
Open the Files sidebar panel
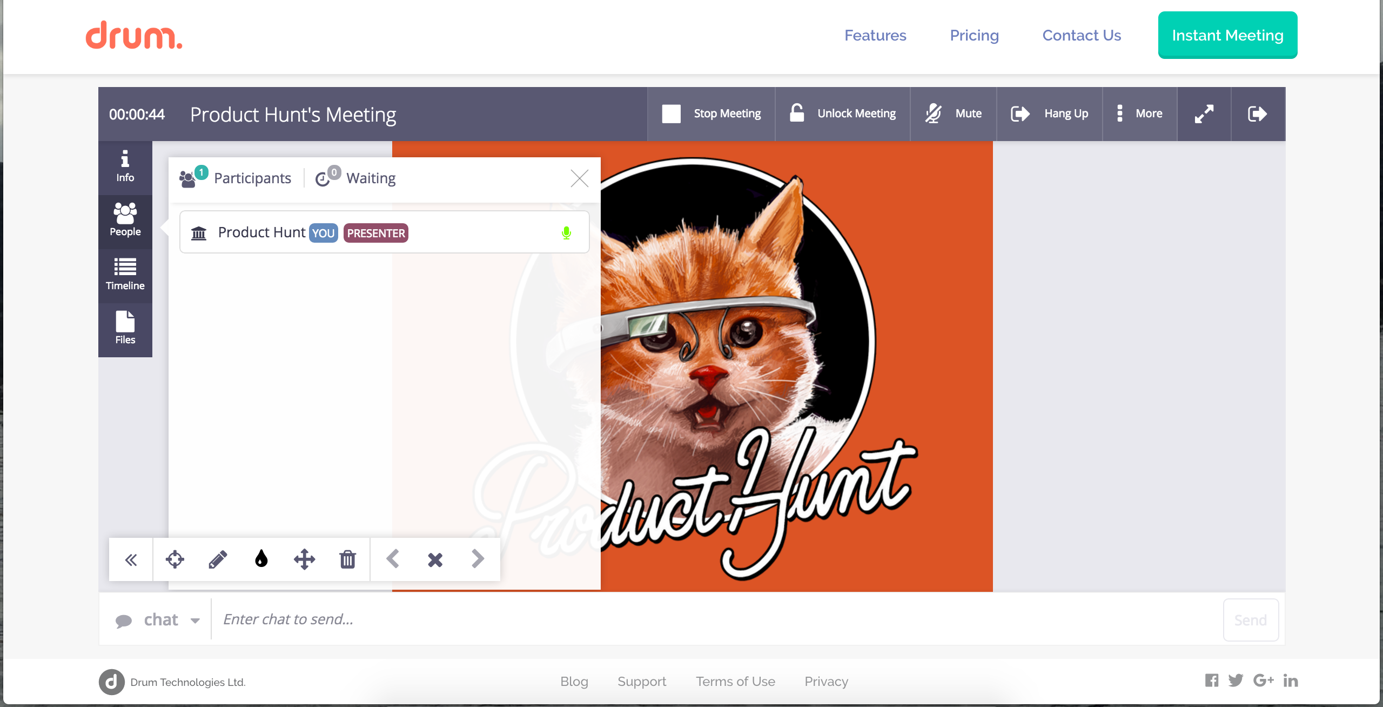(125, 329)
